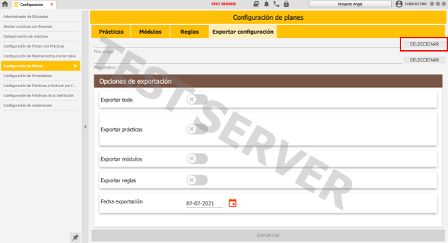The width and height of the screenshot is (448, 243).
Task: Switch to the Prácticas tab
Action: (111, 32)
